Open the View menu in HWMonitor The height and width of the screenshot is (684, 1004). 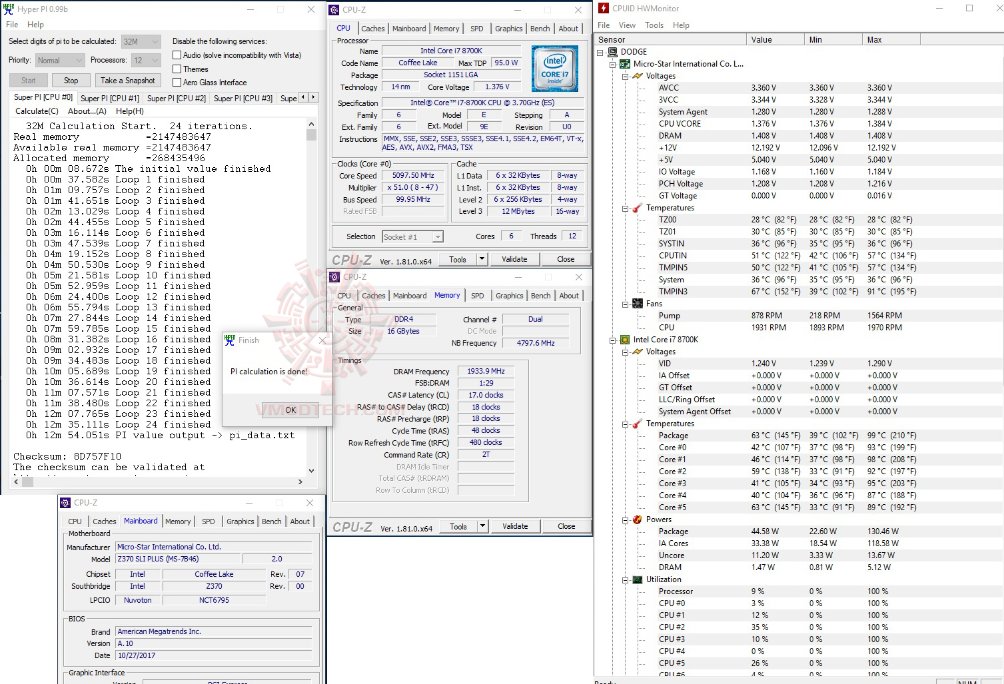[x=626, y=25]
